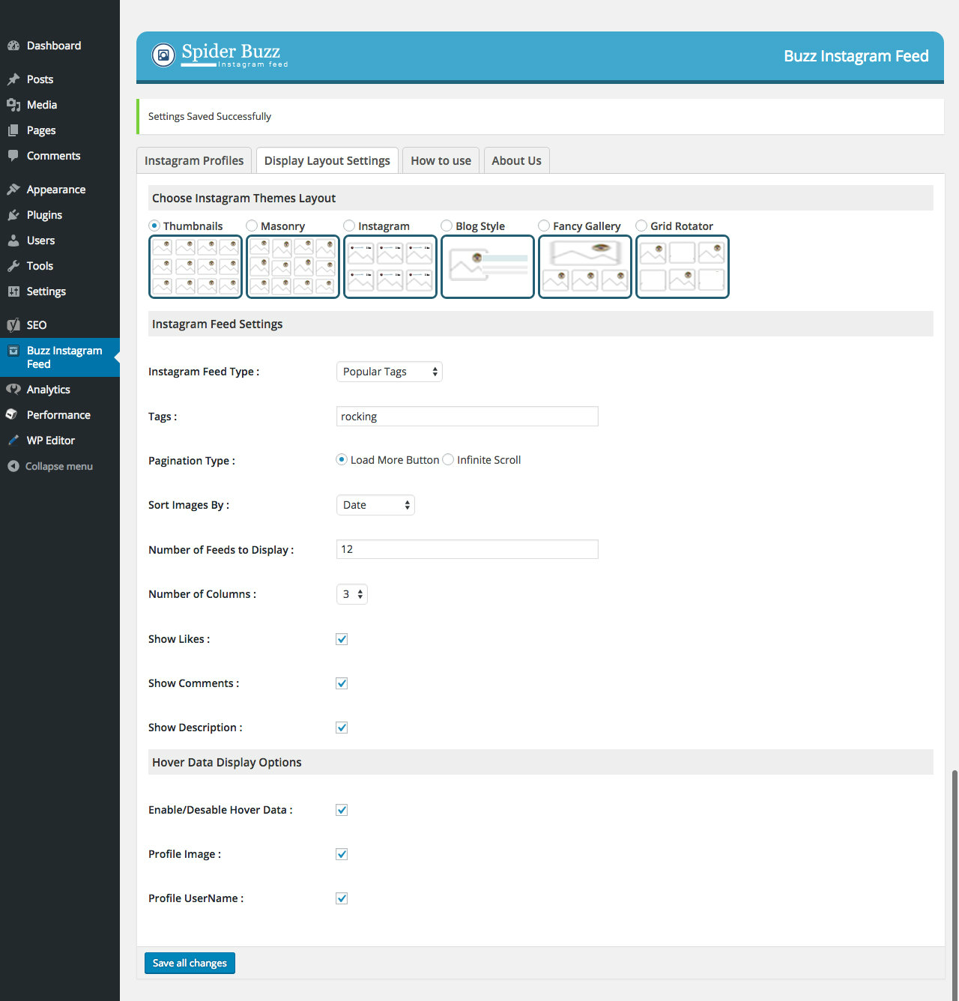Click the page vertical scrollbar
This screenshot has width=959, height=1001.
(955, 884)
